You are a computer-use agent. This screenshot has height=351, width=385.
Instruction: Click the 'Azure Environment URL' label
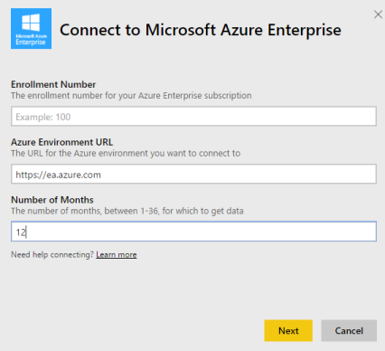coord(61,142)
